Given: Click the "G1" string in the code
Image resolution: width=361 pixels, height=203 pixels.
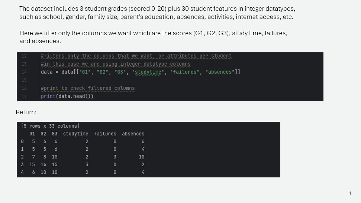Looking at the screenshot, I should (x=85, y=72).
